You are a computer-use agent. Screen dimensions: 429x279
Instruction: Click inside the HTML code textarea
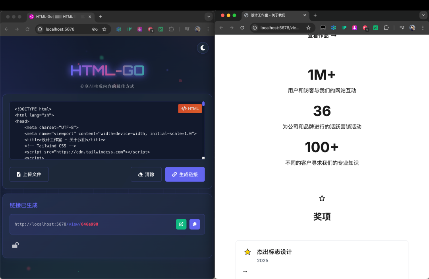point(107,130)
